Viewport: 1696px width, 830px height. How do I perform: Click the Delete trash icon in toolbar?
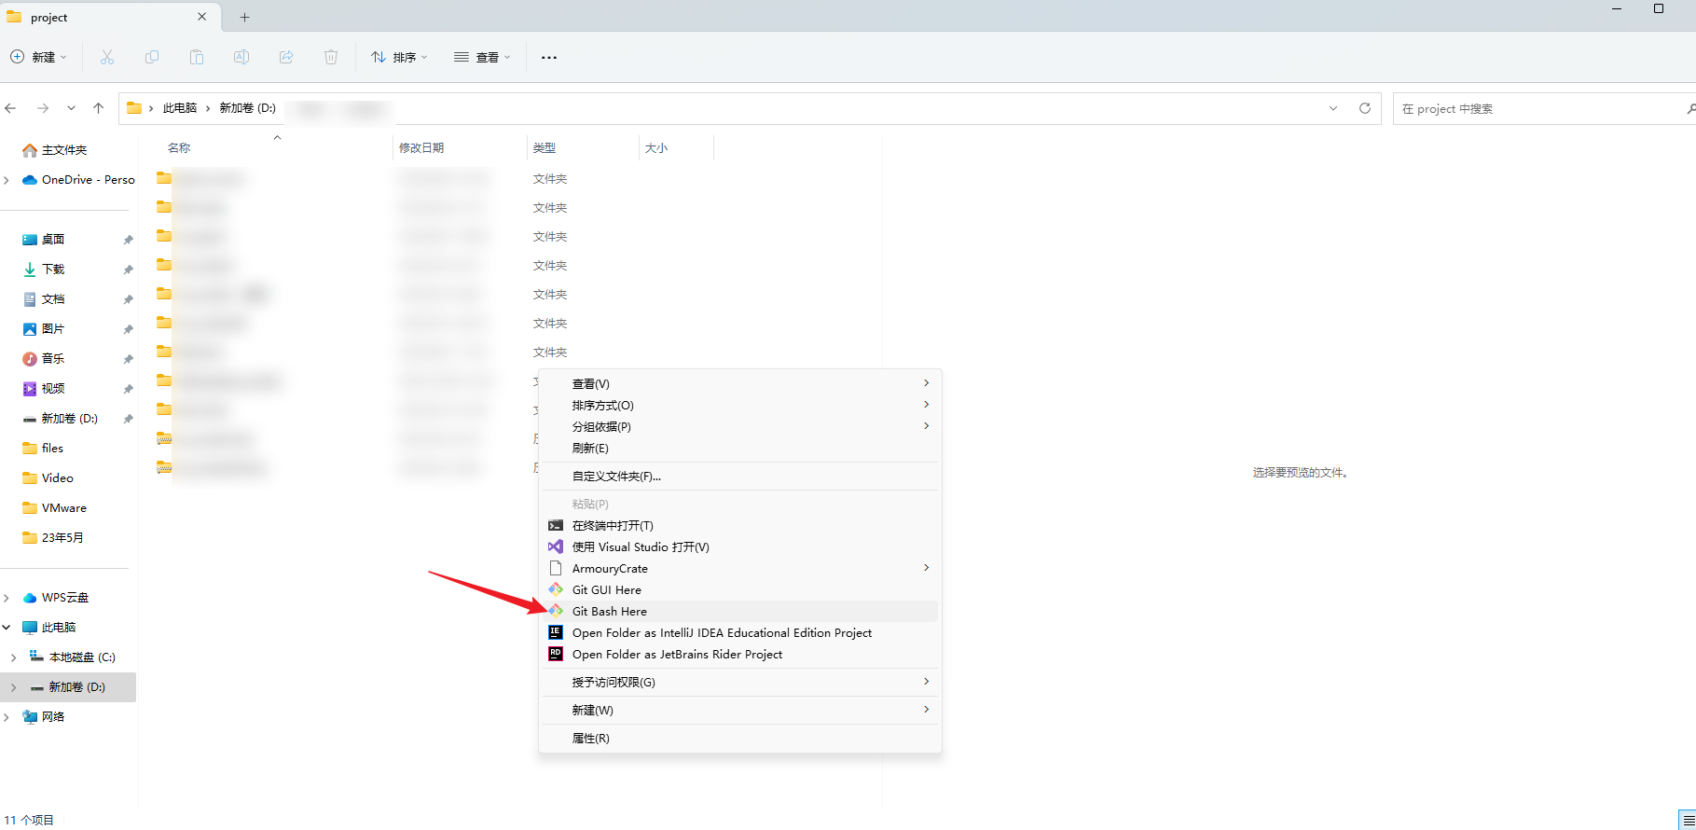coord(331,57)
